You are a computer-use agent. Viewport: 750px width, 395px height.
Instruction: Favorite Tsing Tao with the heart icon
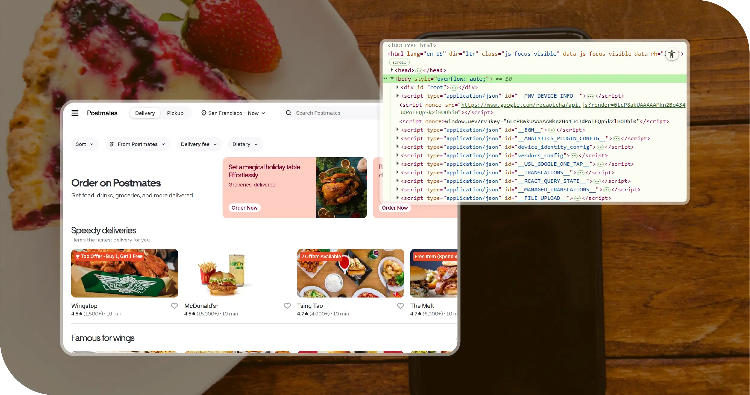400,306
